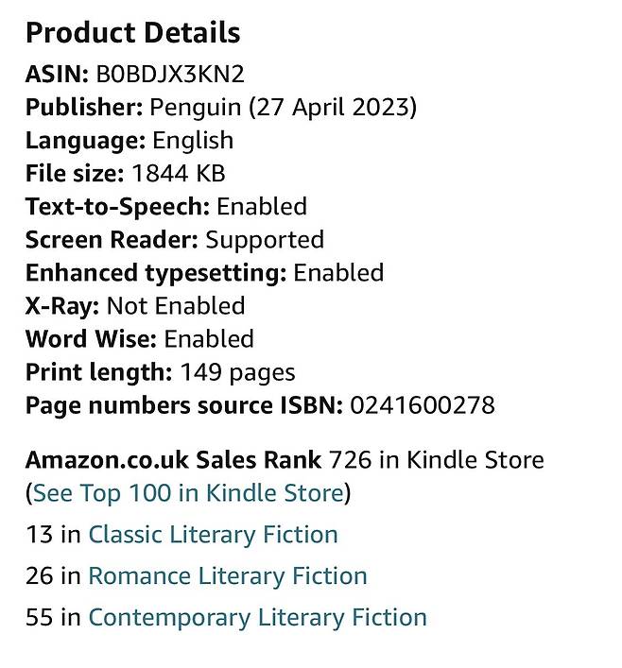Click the Text-to-Speech label
Screen dimensions: 622x668
117,207
